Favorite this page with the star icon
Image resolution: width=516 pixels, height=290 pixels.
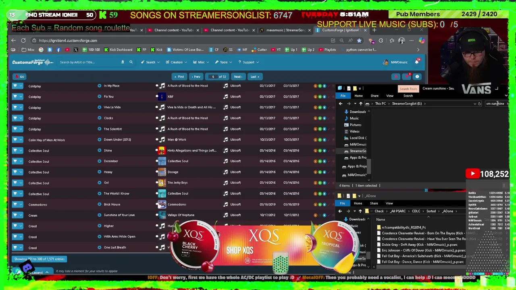click(x=359, y=40)
